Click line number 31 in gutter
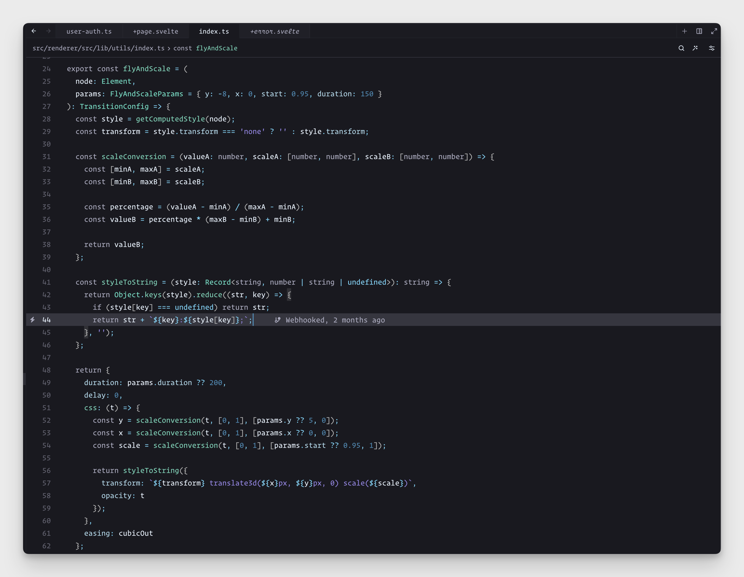Viewport: 744px width, 577px height. 46,157
